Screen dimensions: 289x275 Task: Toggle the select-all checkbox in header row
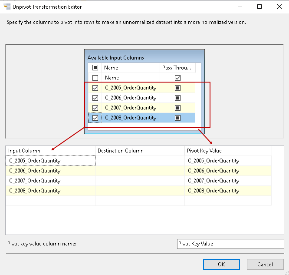click(95, 68)
